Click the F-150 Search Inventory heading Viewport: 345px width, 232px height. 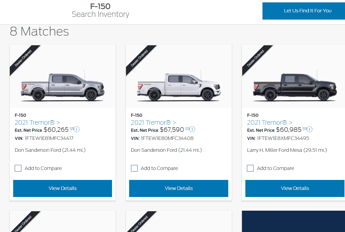pos(100,10)
